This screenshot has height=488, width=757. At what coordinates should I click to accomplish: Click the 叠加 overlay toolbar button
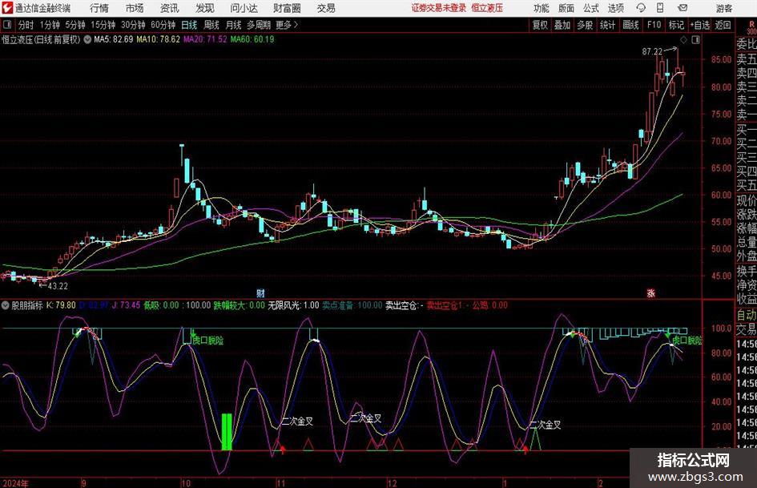coord(562,25)
